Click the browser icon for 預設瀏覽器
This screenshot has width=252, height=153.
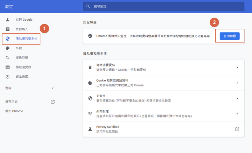(x=8, y=67)
